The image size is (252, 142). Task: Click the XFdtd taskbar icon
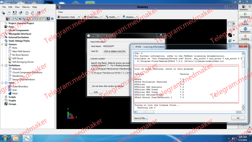[x=27, y=138]
